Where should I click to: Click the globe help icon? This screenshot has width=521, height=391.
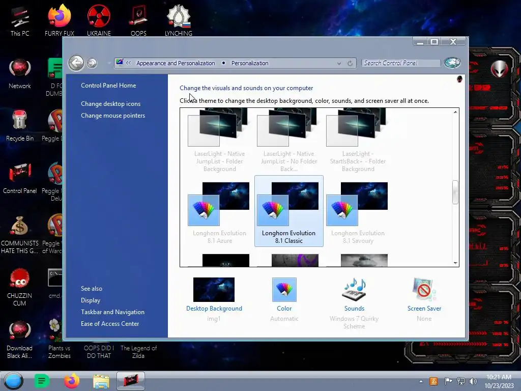pos(452,63)
